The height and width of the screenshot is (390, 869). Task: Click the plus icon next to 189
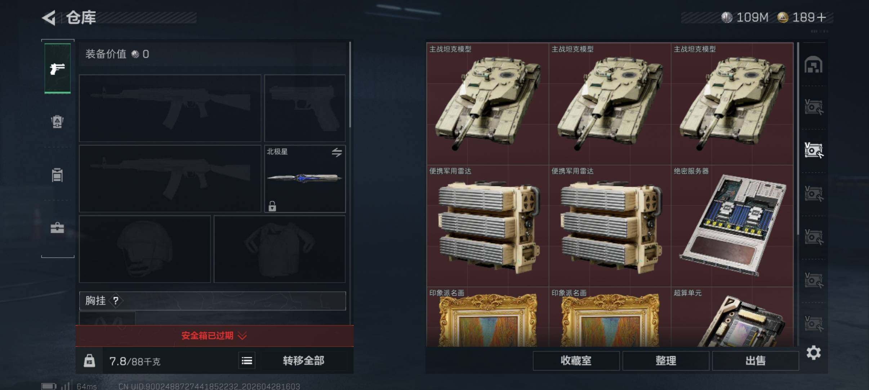[821, 17]
